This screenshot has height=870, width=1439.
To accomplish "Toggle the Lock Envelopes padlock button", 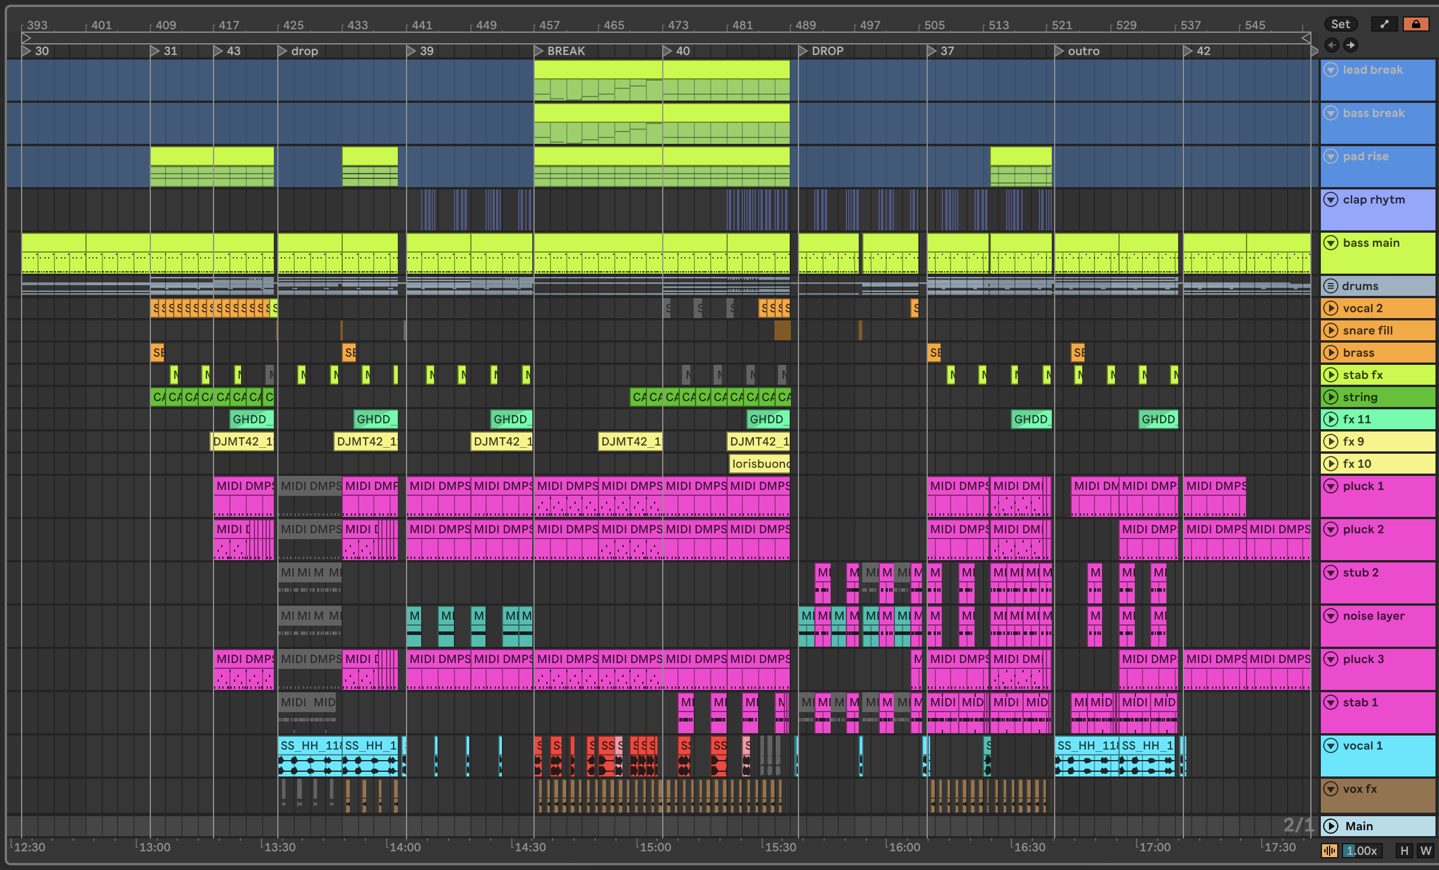I will (x=1416, y=24).
